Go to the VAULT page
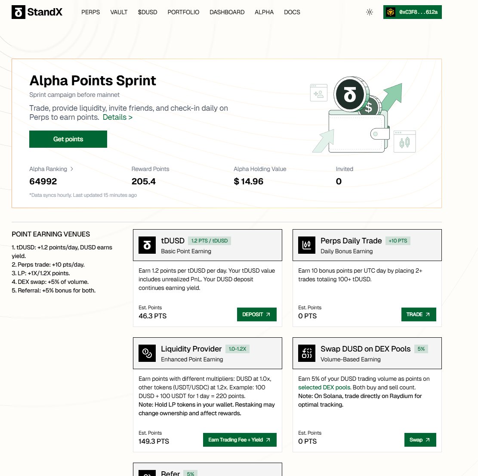478x476 pixels. click(119, 12)
